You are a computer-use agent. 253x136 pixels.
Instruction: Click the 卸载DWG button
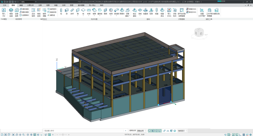(191, 9)
